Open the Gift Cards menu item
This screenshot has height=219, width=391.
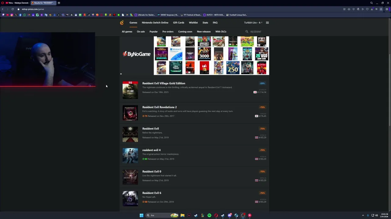tap(179, 23)
